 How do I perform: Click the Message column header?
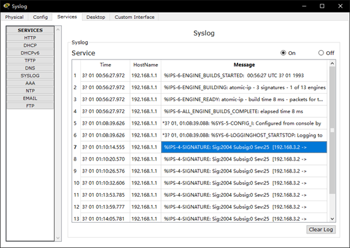tap(244, 65)
